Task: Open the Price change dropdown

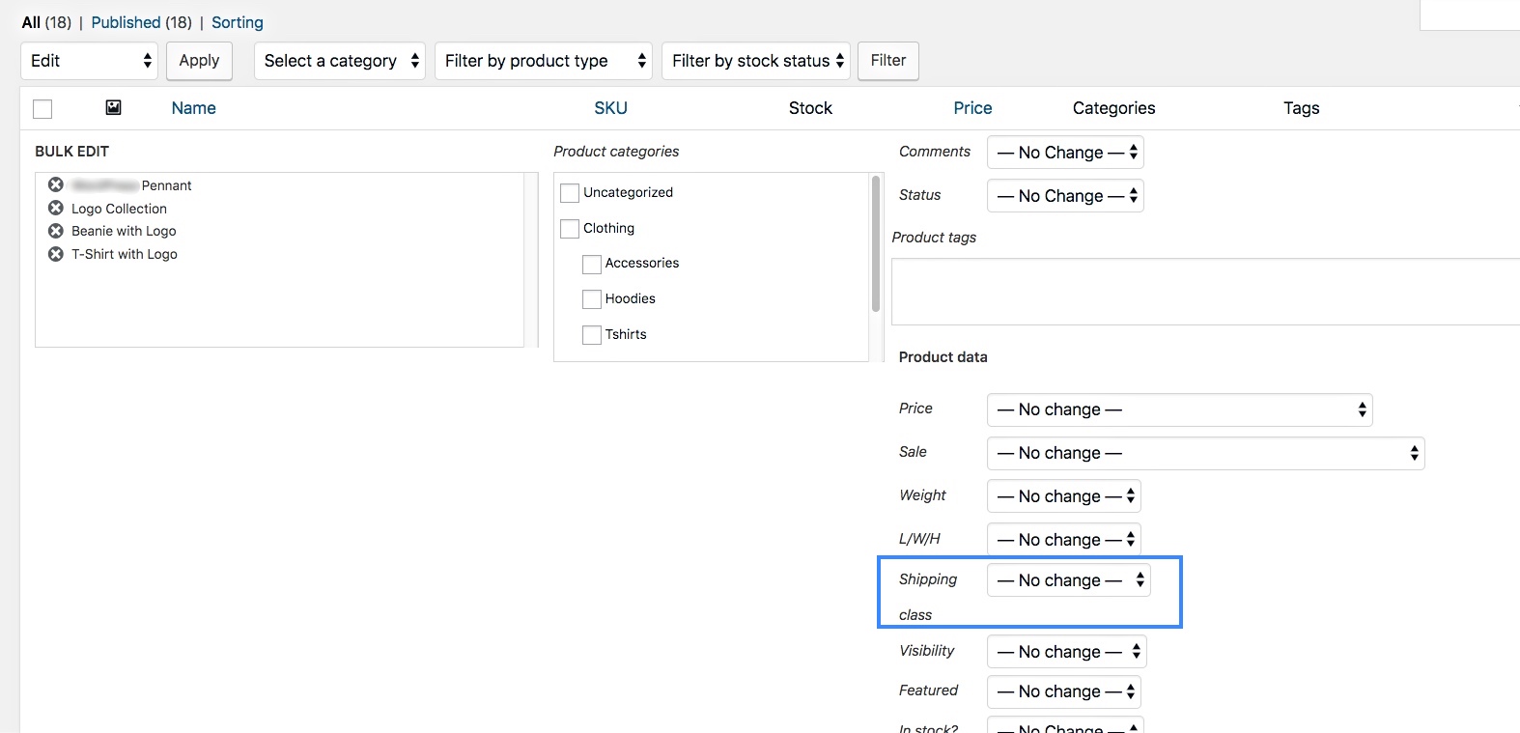Action: (1178, 409)
